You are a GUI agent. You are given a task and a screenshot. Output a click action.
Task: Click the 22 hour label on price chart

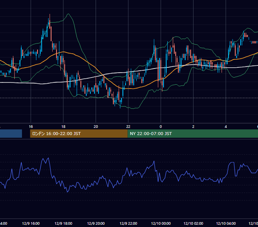point(128,127)
